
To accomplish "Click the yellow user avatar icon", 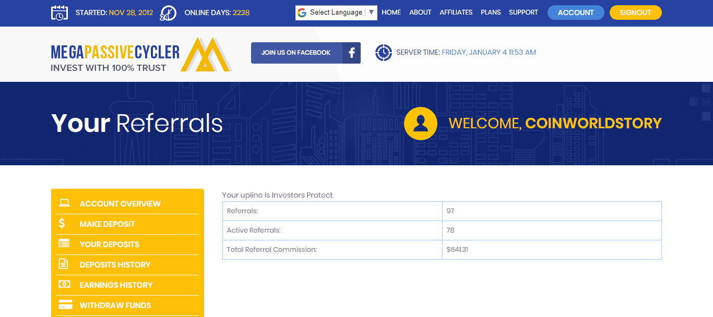I will click(x=420, y=124).
